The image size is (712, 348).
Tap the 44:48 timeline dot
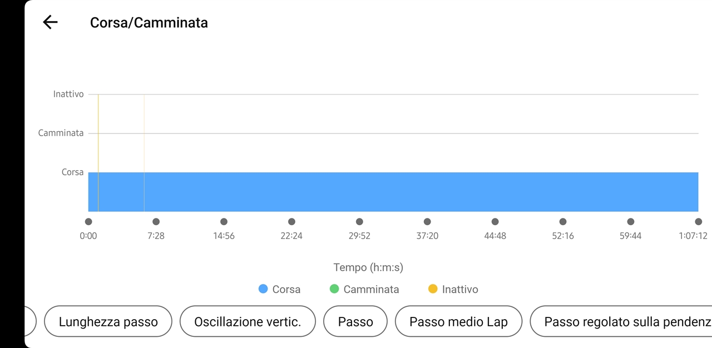coord(495,222)
